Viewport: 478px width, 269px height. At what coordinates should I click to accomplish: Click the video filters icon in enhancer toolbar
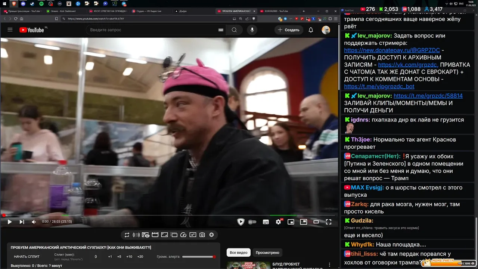[193, 235]
